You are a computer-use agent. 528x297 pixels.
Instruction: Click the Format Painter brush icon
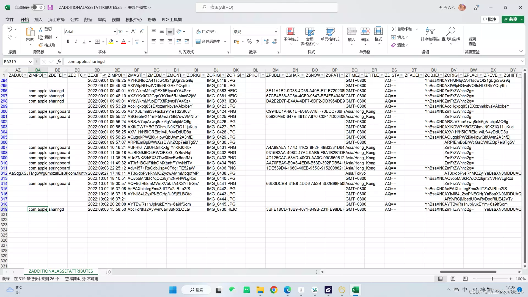pyautogui.click(x=41, y=45)
